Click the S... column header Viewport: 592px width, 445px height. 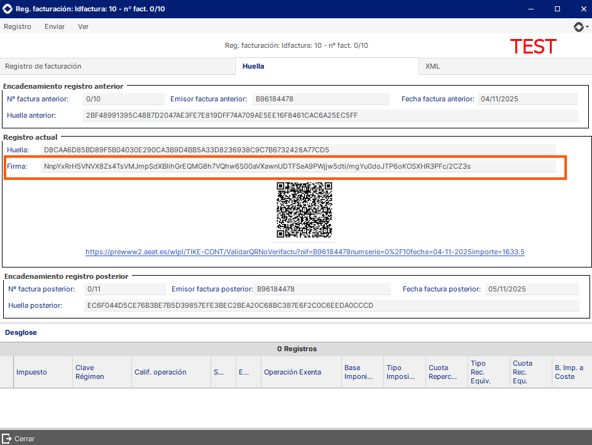pos(224,372)
